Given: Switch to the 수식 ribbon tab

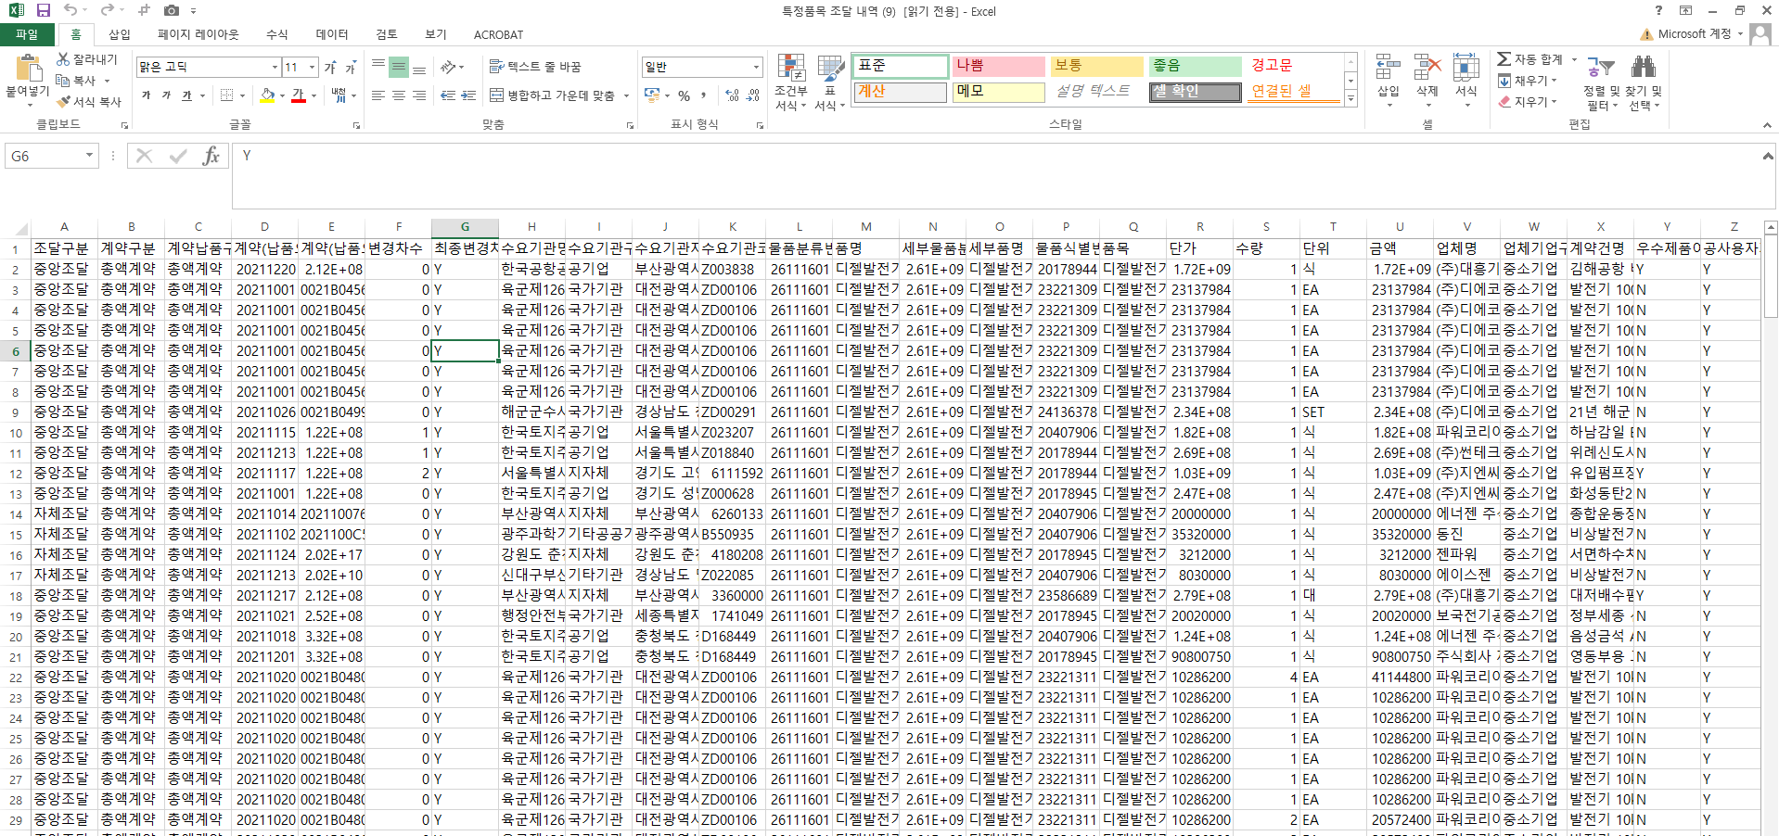Looking at the screenshot, I should tap(277, 34).
